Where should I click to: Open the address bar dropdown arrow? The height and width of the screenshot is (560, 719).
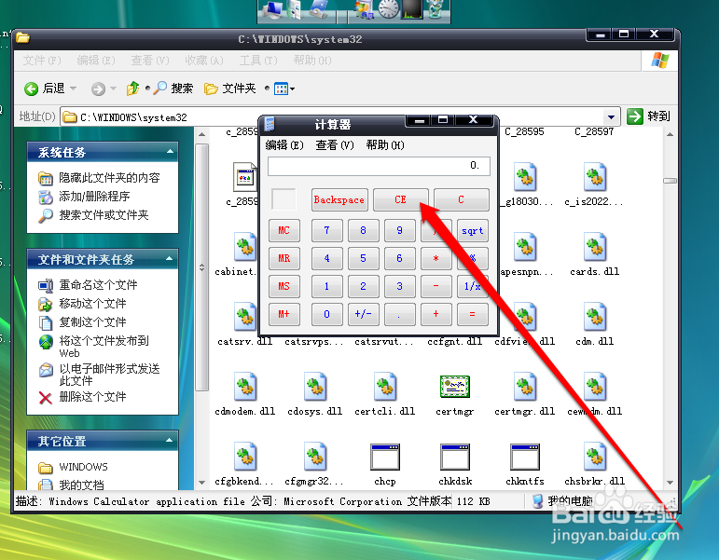[611, 117]
